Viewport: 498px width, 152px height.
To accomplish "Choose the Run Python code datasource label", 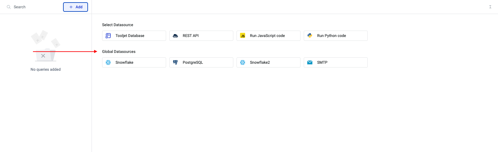I will click(331, 36).
